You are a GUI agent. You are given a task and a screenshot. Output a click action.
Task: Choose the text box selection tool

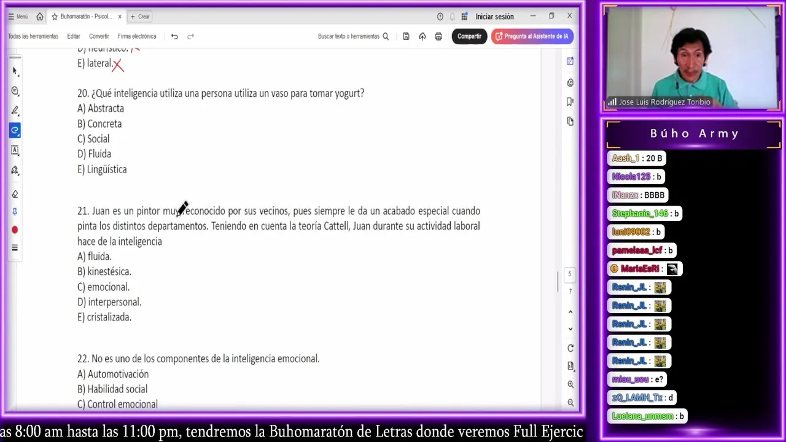[15, 150]
